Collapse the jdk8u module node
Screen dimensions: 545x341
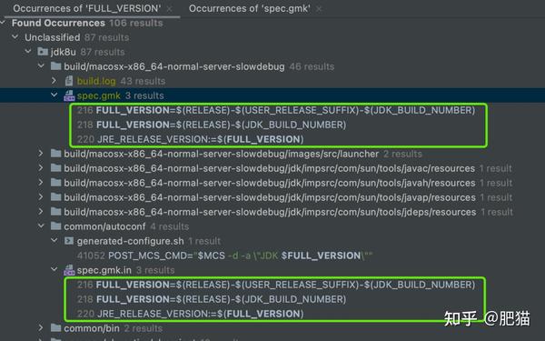[x=28, y=52]
